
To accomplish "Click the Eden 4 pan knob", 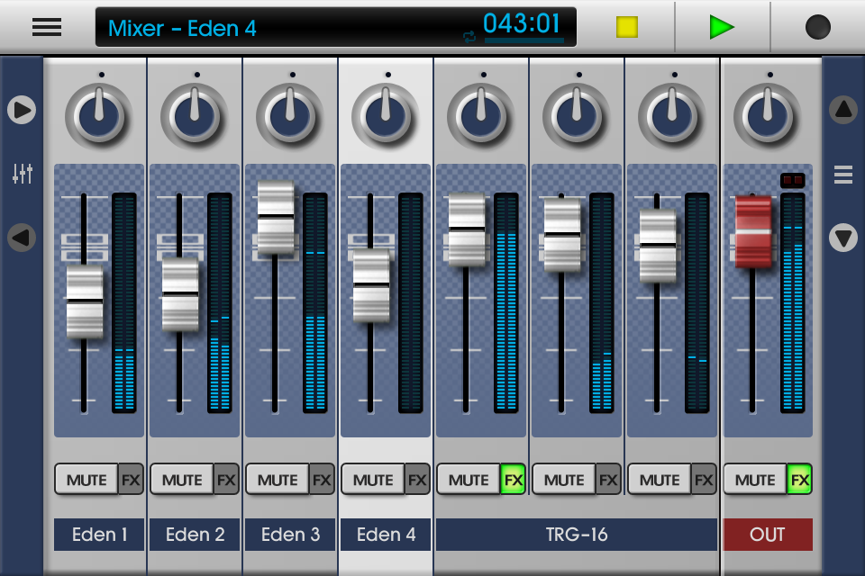I will tap(385, 116).
